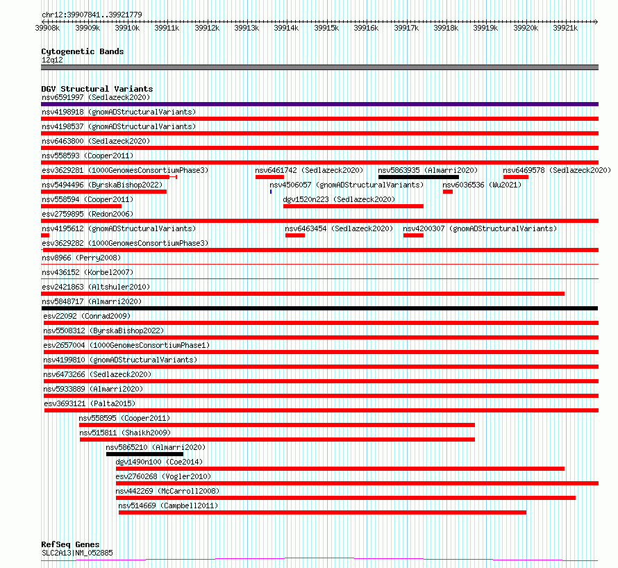Screen dimensions: 618x568
Task: Click the 39914k ruler position label
Action: pos(286,28)
